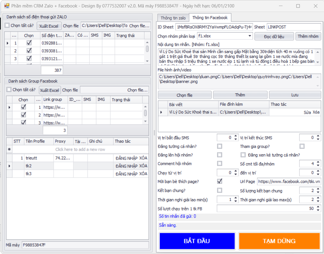
Task: Tick Chọn tất cả for Zalo phone list
Action: [7, 26]
